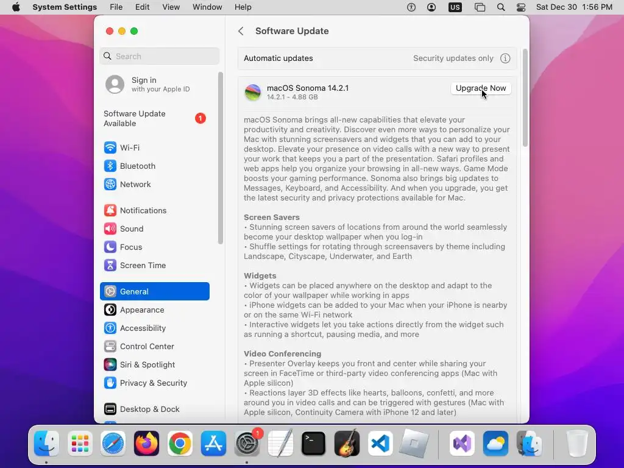Click System Settings icon in Dock
This screenshot has width=624, height=468.
[247, 444]
